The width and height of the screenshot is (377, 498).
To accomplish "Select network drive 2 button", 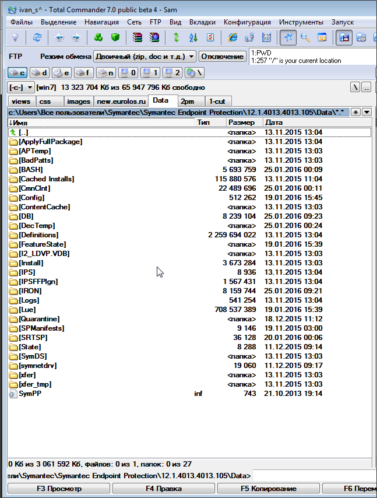I will [172, 73].
